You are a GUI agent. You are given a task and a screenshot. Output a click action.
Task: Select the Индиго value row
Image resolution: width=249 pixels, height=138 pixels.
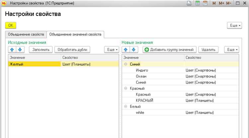point(180,70)
